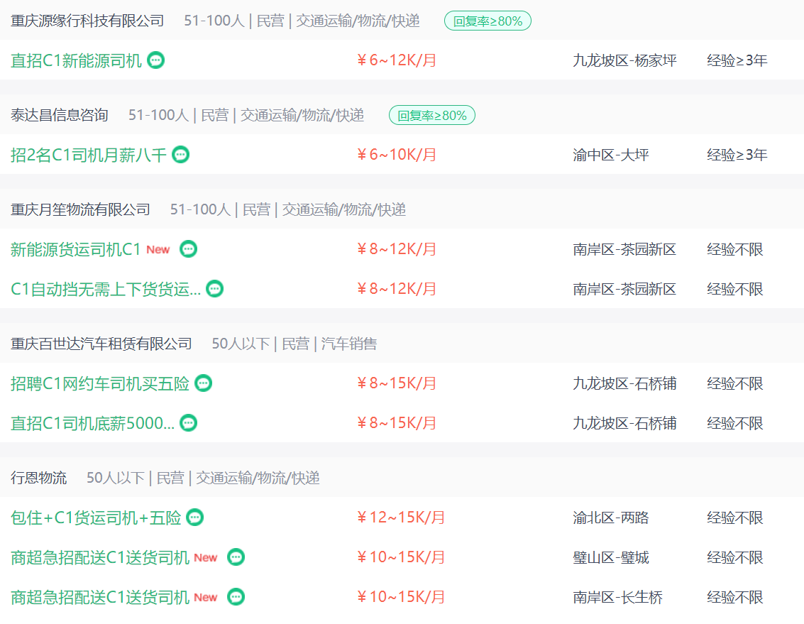Click 经验≥3年 in 大坪 job row
This screenshot has height=624, width=804.
click(737, 155)
